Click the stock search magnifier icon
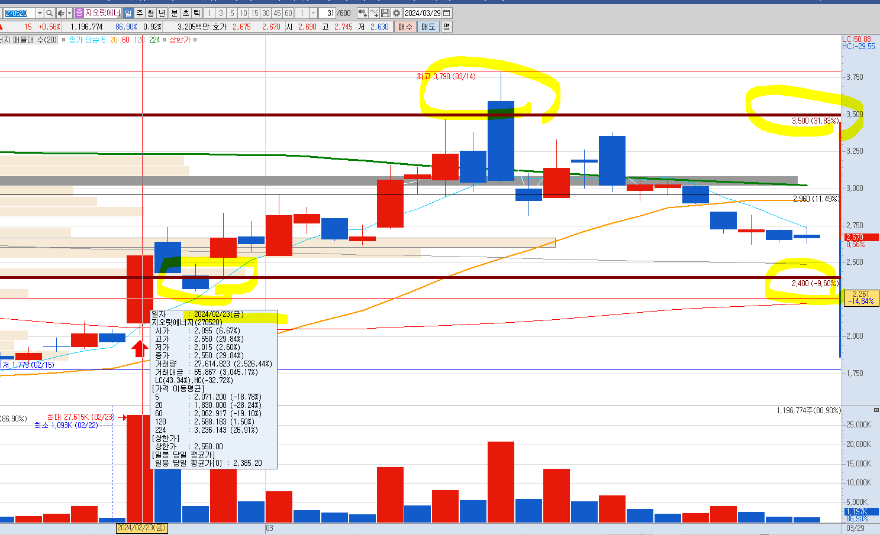880x535 pixels. 50,13
